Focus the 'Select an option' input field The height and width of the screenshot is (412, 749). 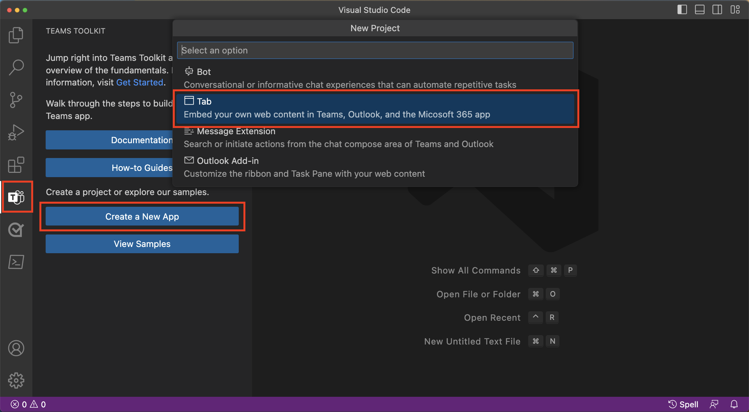pos(375,50)
